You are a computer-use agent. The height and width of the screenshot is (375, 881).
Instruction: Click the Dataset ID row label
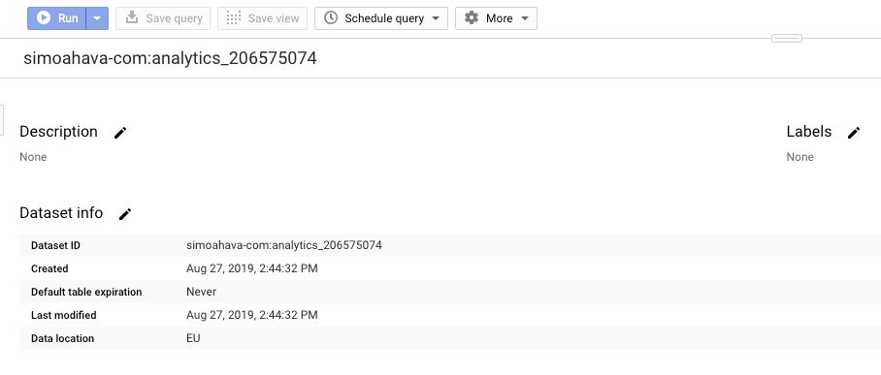55,246
